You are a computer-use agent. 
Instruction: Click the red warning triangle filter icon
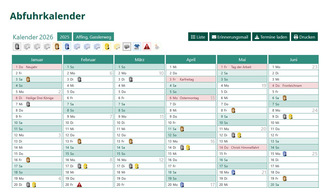147,47
